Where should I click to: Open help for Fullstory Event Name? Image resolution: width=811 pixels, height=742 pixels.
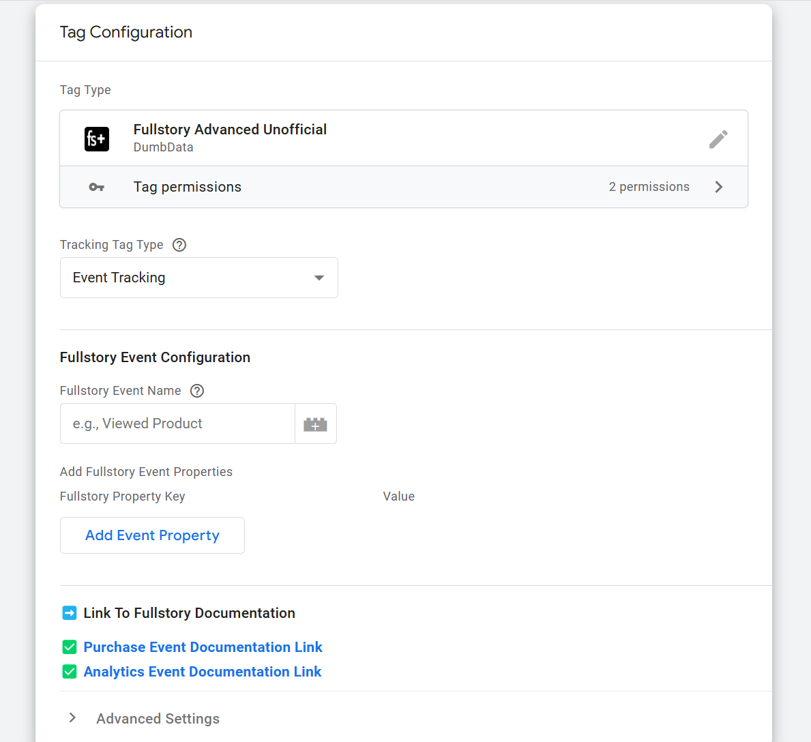(197, 391)
